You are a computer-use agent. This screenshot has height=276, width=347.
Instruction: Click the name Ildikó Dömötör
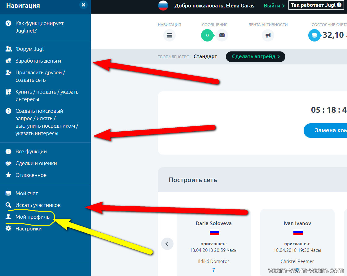213,261
